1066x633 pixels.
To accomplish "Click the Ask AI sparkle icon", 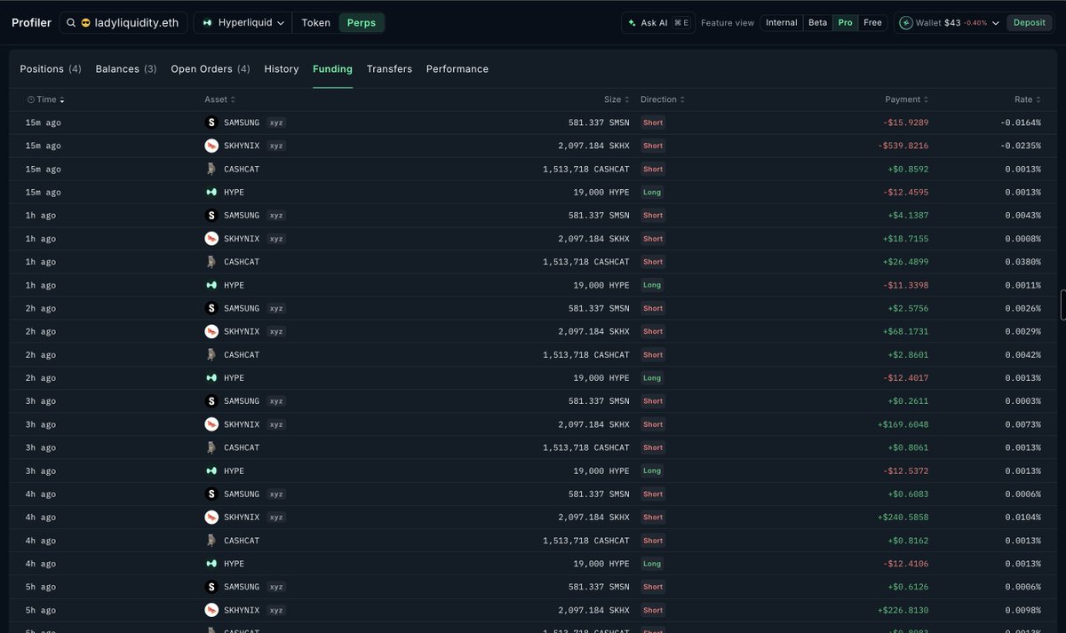I will [632, 23].
